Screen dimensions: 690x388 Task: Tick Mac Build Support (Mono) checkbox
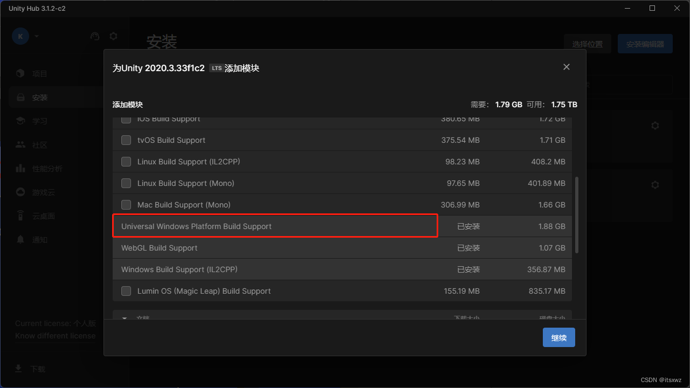[126, 205]
